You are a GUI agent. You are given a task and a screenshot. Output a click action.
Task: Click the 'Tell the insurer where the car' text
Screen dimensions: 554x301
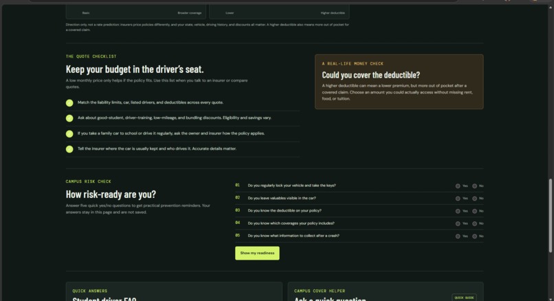click(x=157, y=148)
